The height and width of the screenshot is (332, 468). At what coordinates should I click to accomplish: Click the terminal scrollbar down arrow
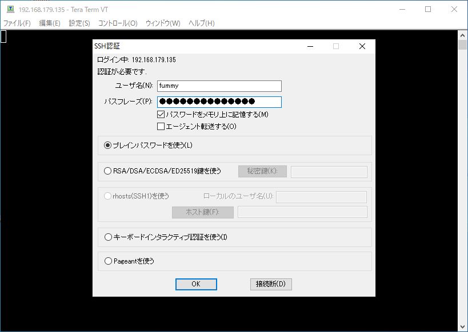[x=463, y=327]
